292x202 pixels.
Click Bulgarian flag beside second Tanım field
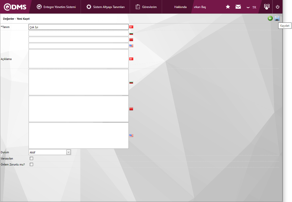coord(131,33)
